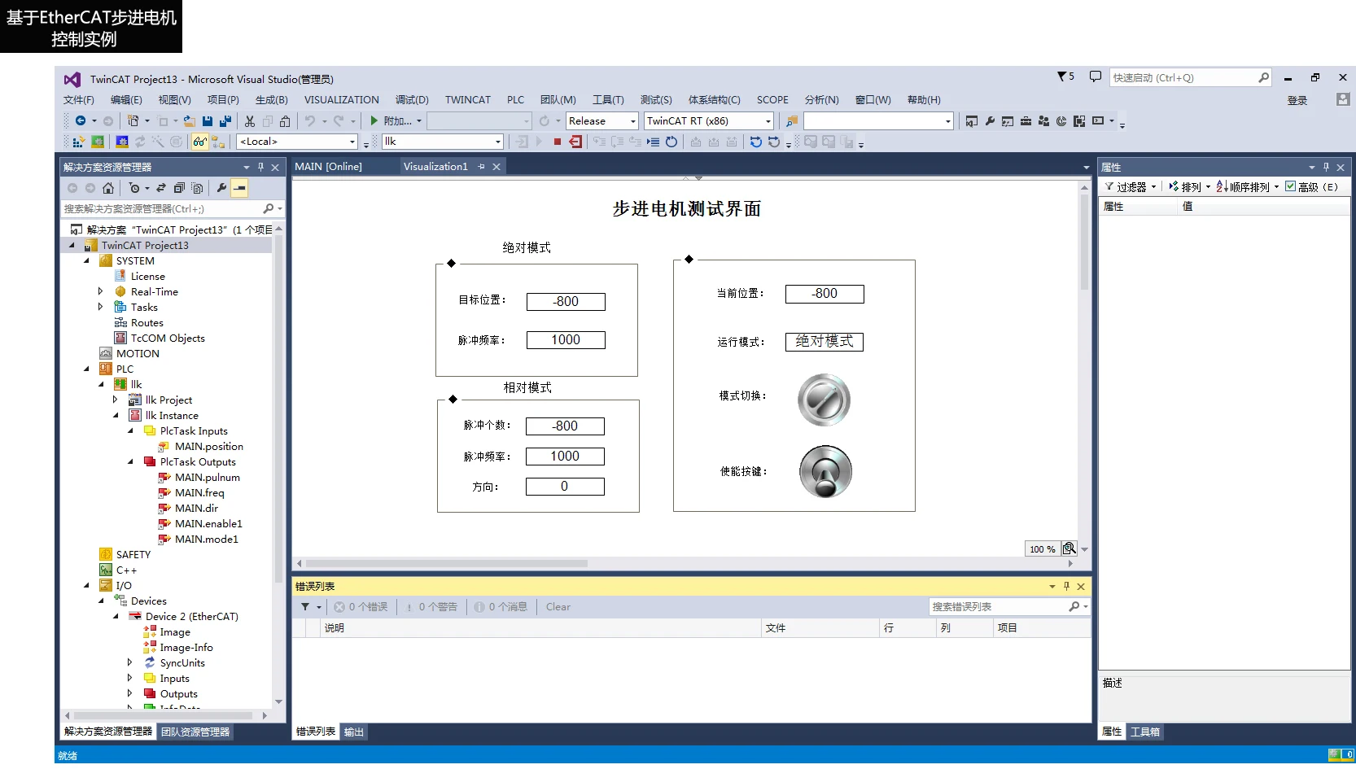1356x769 pixels.
Task: Click the 方向 direction field showing 0
Action: tap(565, 487)
